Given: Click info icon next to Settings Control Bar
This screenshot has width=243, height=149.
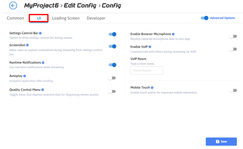Looking at the screenshot, I should (x=40, y=33).
